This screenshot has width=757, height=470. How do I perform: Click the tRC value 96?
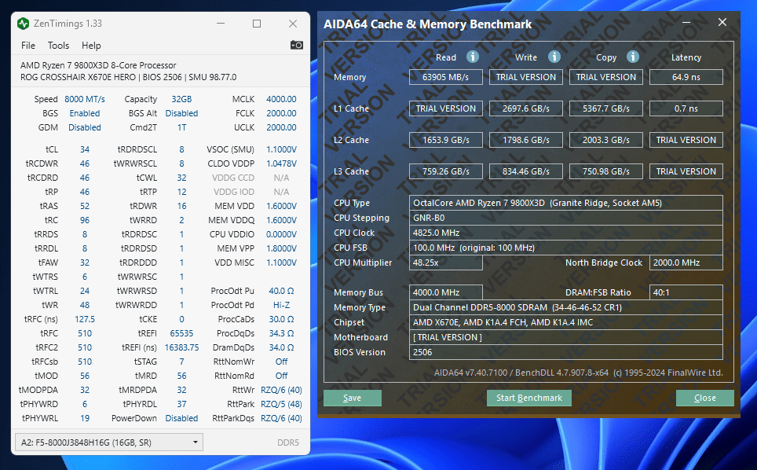[85, 220]
